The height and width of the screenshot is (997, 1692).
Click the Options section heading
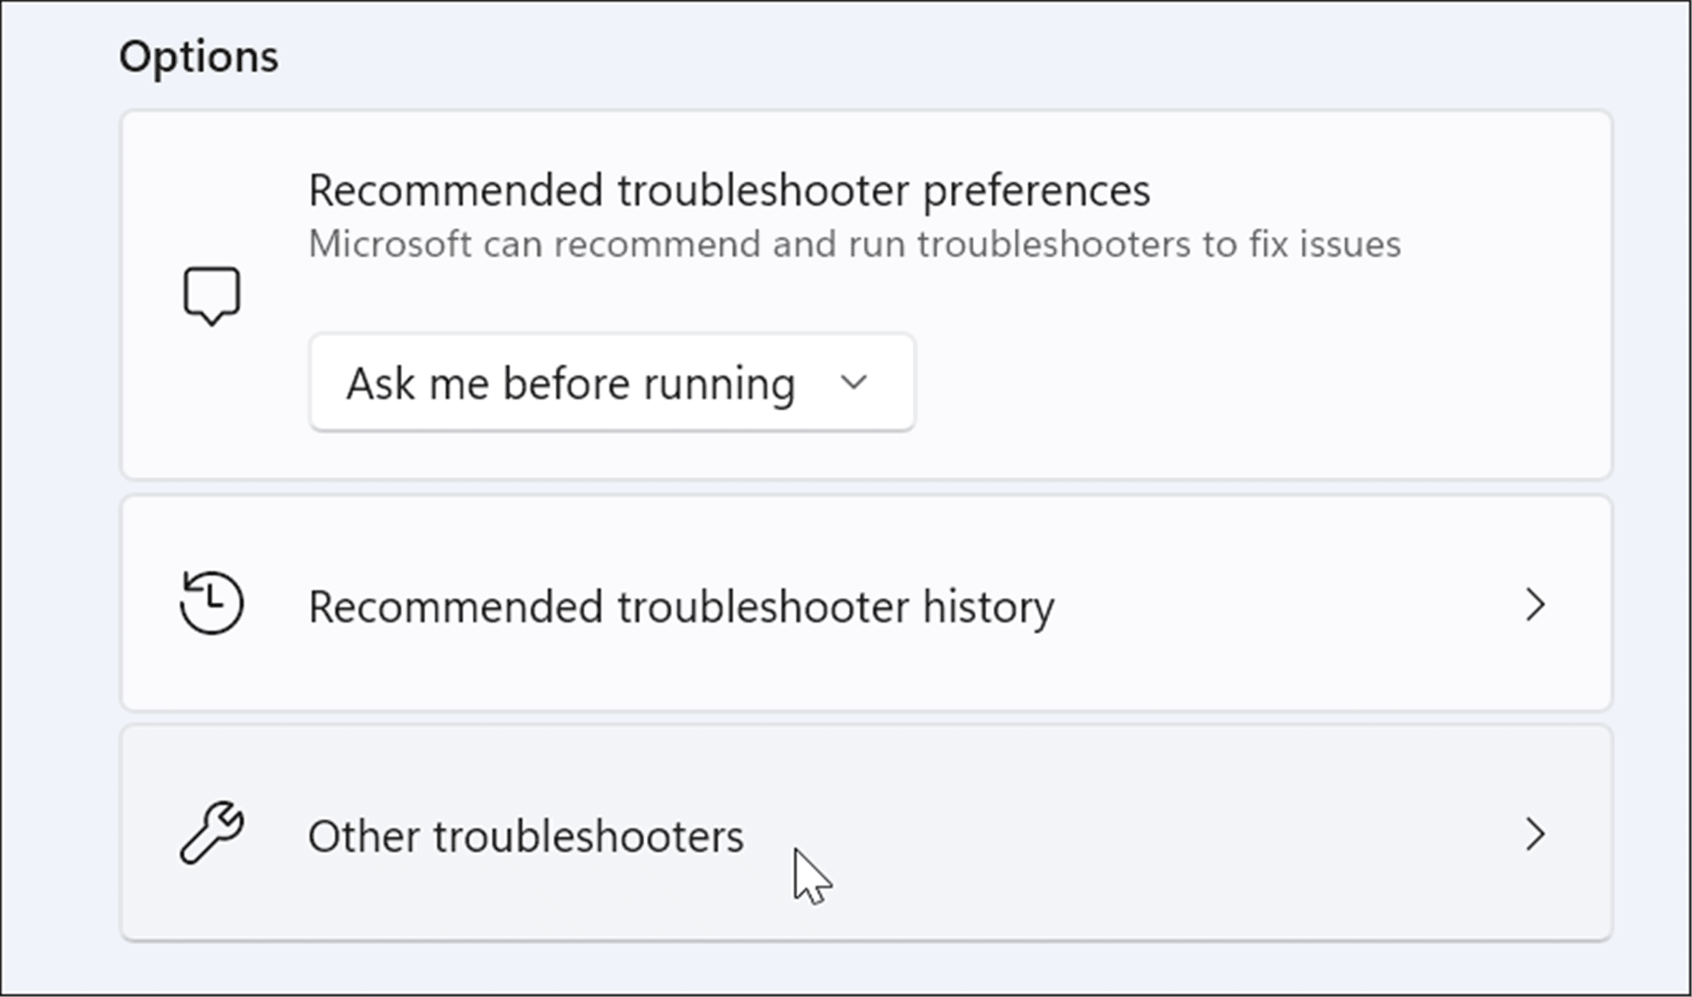tap(198, 57)
